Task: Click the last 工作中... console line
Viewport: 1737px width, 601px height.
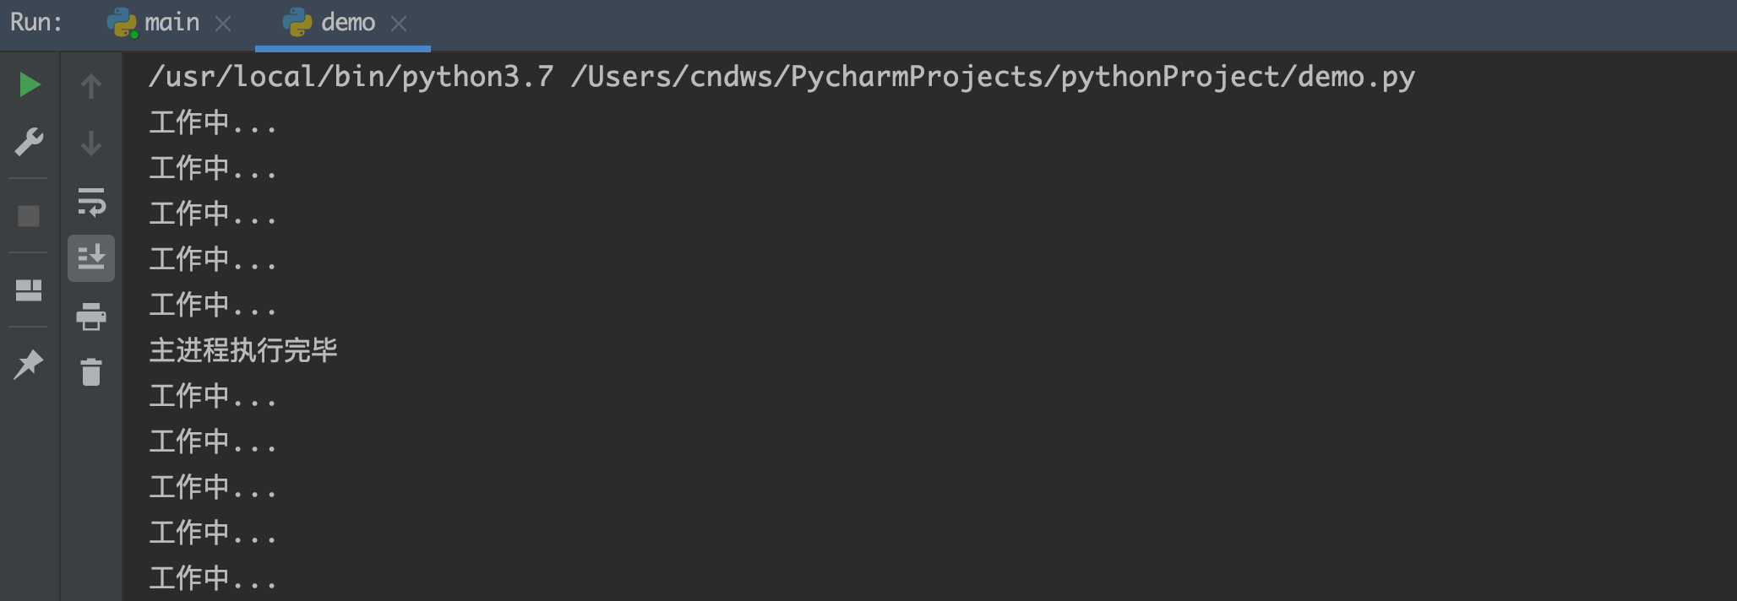Action: click(213, 578)
